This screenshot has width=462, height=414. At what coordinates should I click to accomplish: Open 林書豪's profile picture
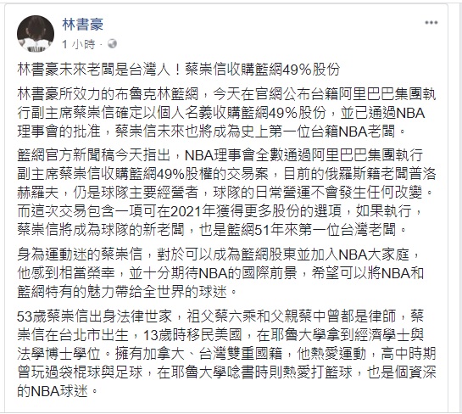[36, 33]
